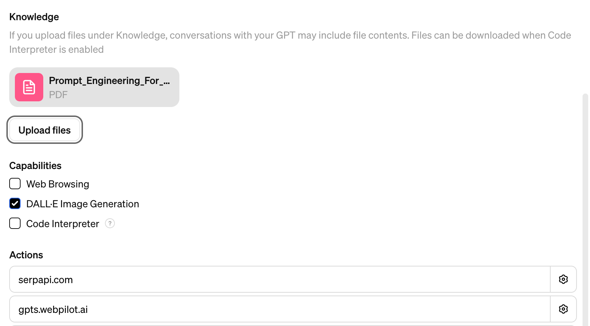The height and width of the screenshot is (326, 590).
Task: Enable the Code Interpreter checkbox
Action: pyautogui.click(x=15, y=223)
